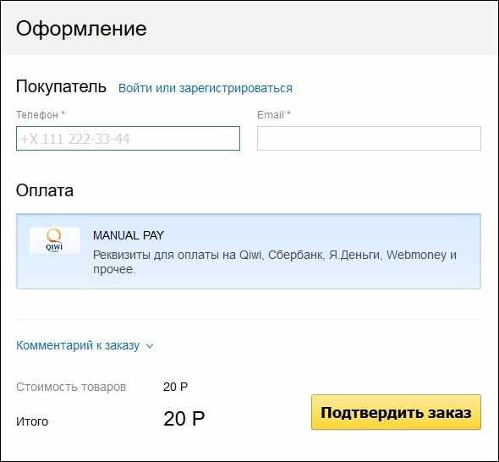The height and width of the screenshot is (462, 499).
Task: Confirm order with Подтвердить заказ button
Action: (396, 412)
